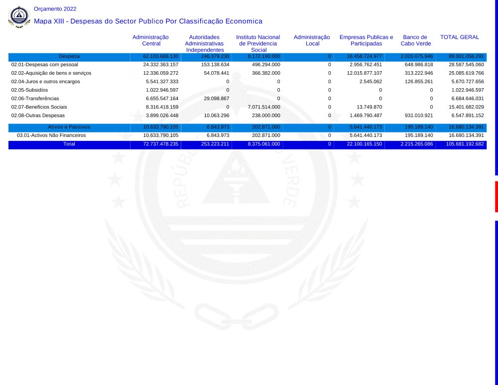
Task: Click the red bar on the right edge
Action: 496,197
